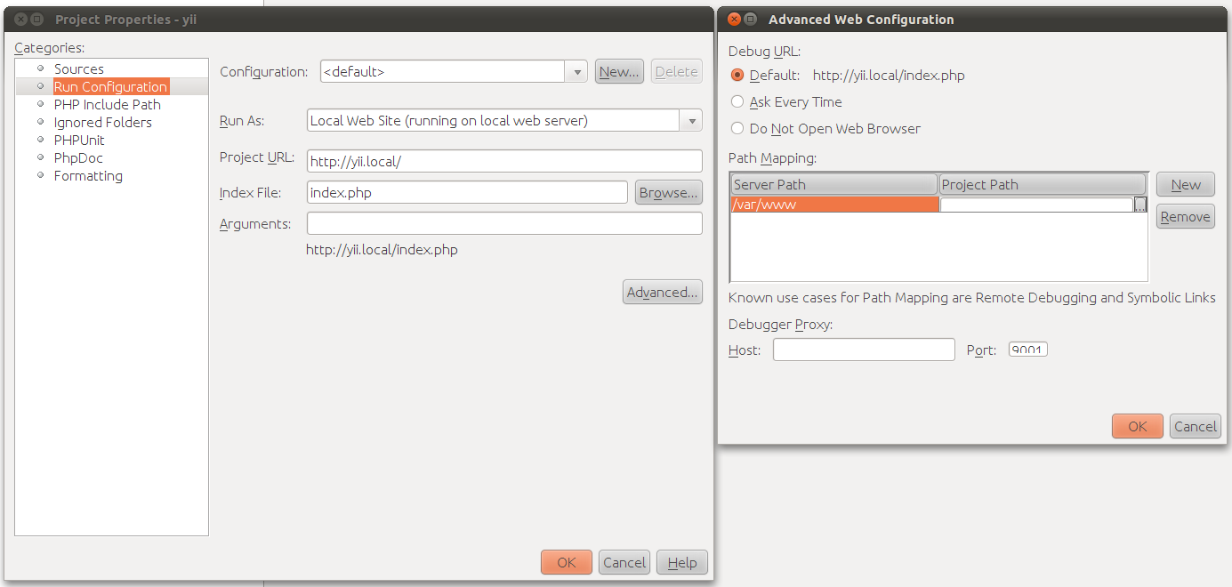The width and height of the screenshot is (1232, 587).
Task: Select PHPUnit category
Action: [x=79, y=141]
